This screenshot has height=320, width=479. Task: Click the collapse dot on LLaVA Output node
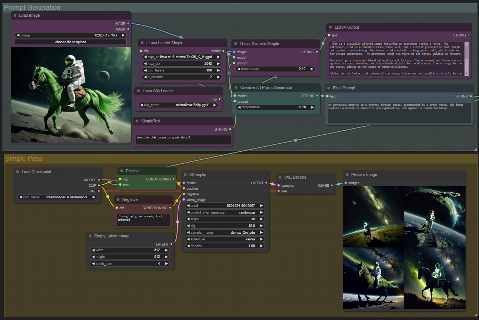click(x=330, y=27)
